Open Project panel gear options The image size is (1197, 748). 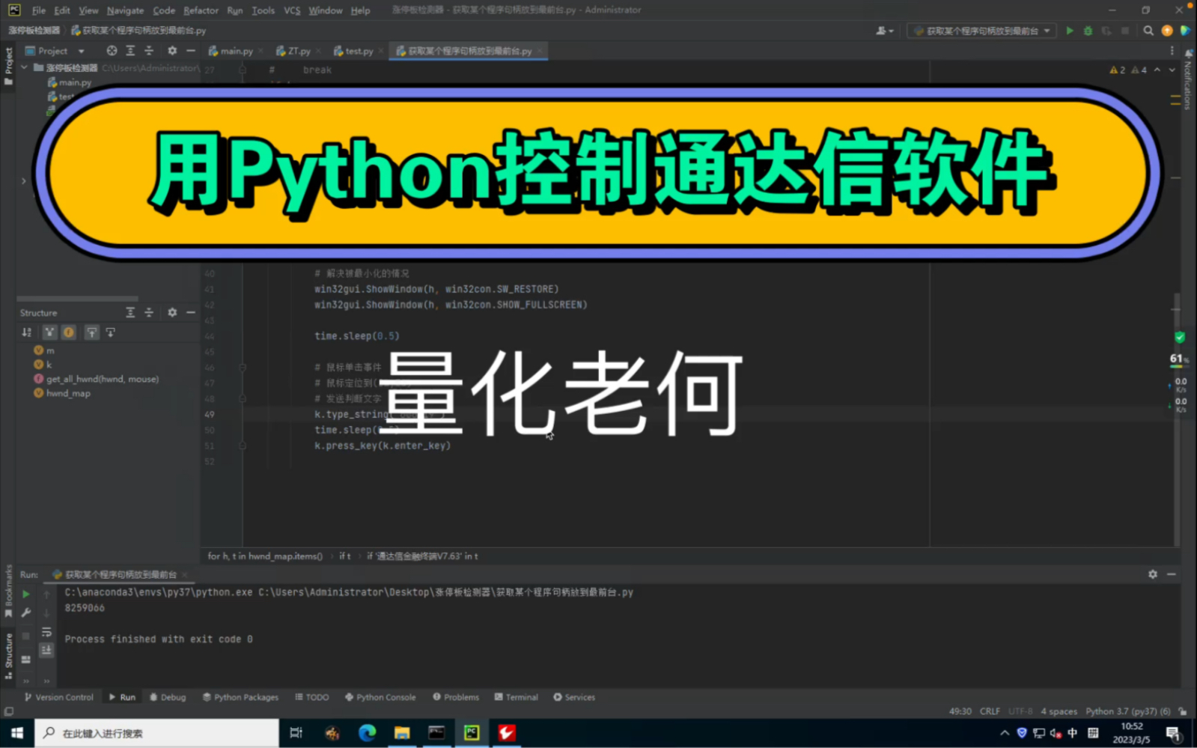[172, 51]
